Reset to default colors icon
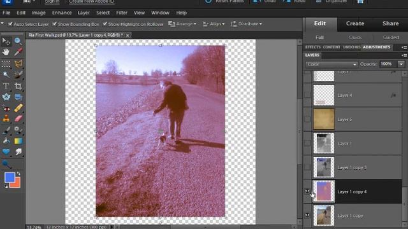Viewport: 408px width, 229px height. [6, 186]
